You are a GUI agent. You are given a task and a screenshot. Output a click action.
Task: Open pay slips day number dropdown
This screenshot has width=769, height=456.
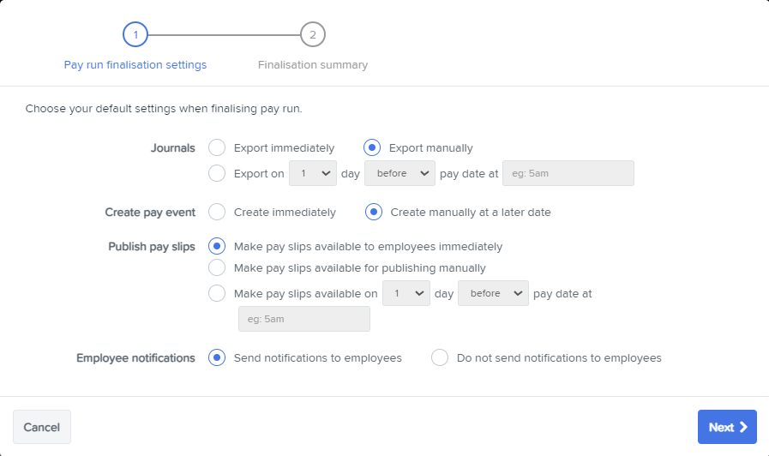(406, 293)
